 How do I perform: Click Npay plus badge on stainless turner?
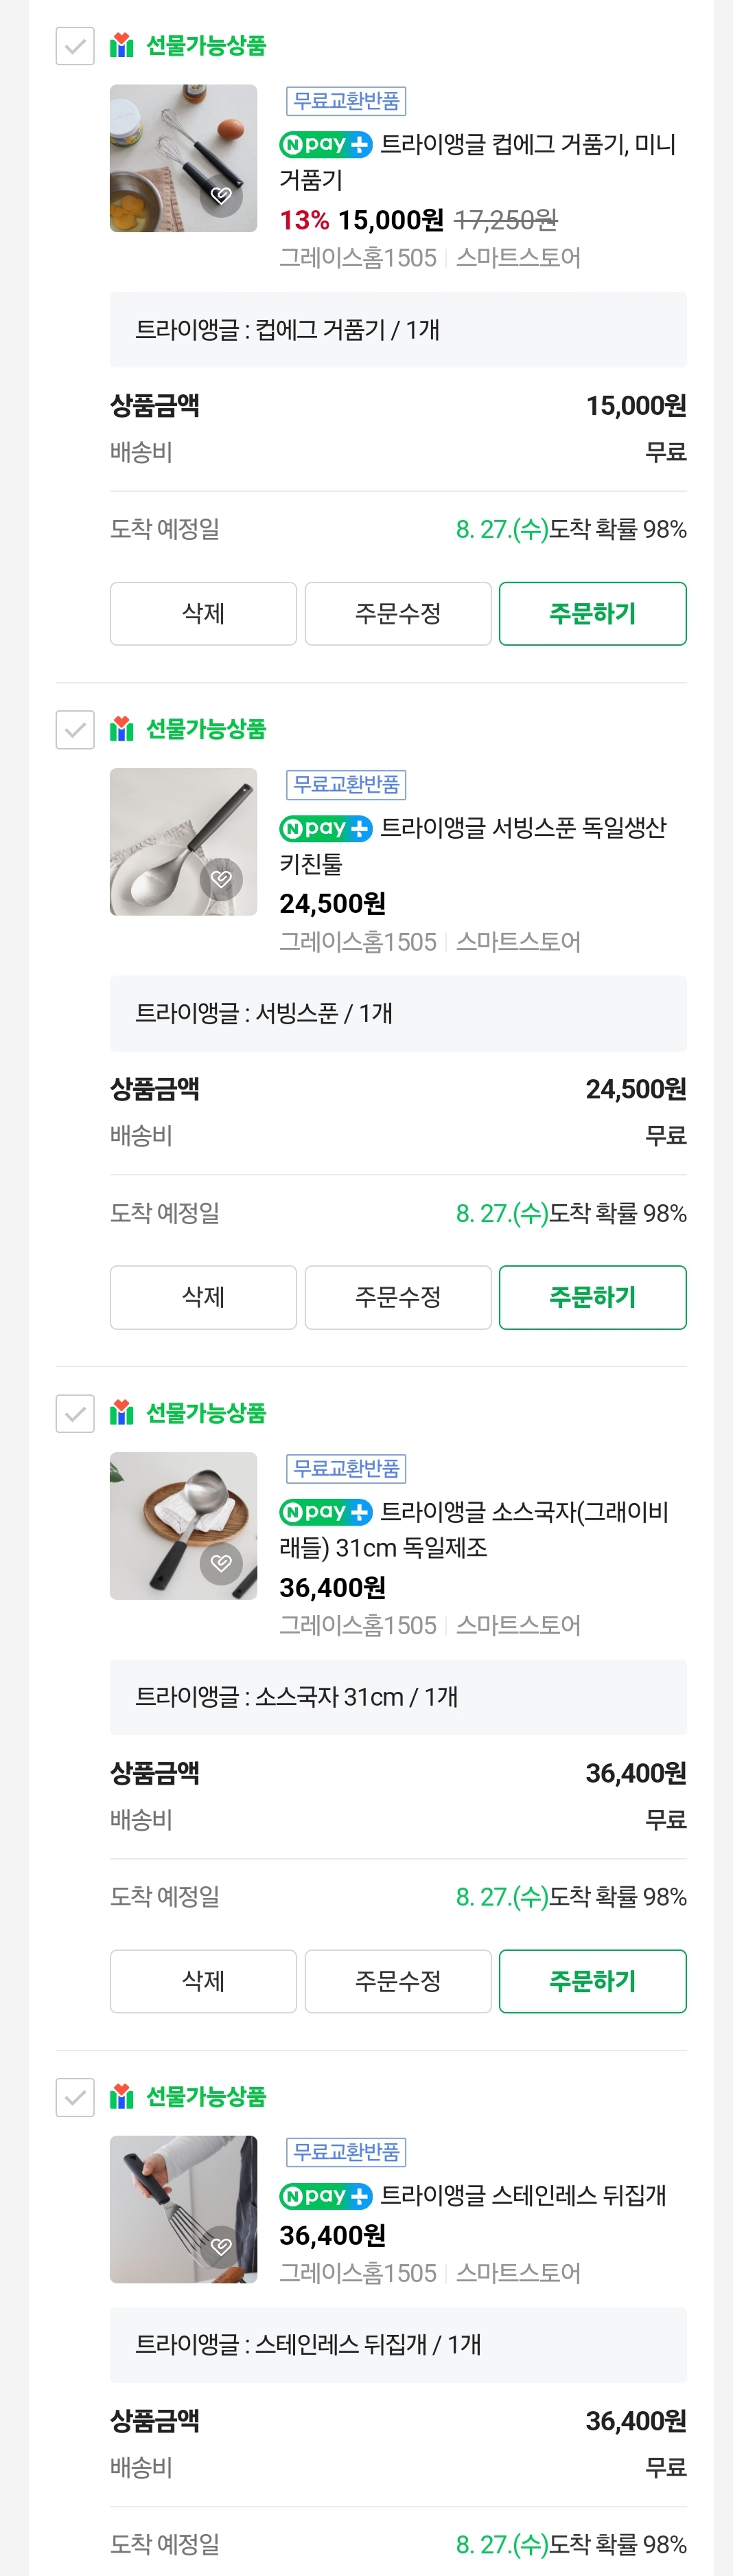click(325, 2196)
